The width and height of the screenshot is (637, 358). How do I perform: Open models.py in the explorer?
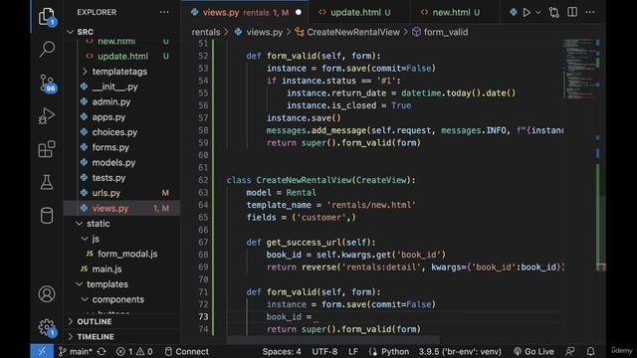click(113, 163)
